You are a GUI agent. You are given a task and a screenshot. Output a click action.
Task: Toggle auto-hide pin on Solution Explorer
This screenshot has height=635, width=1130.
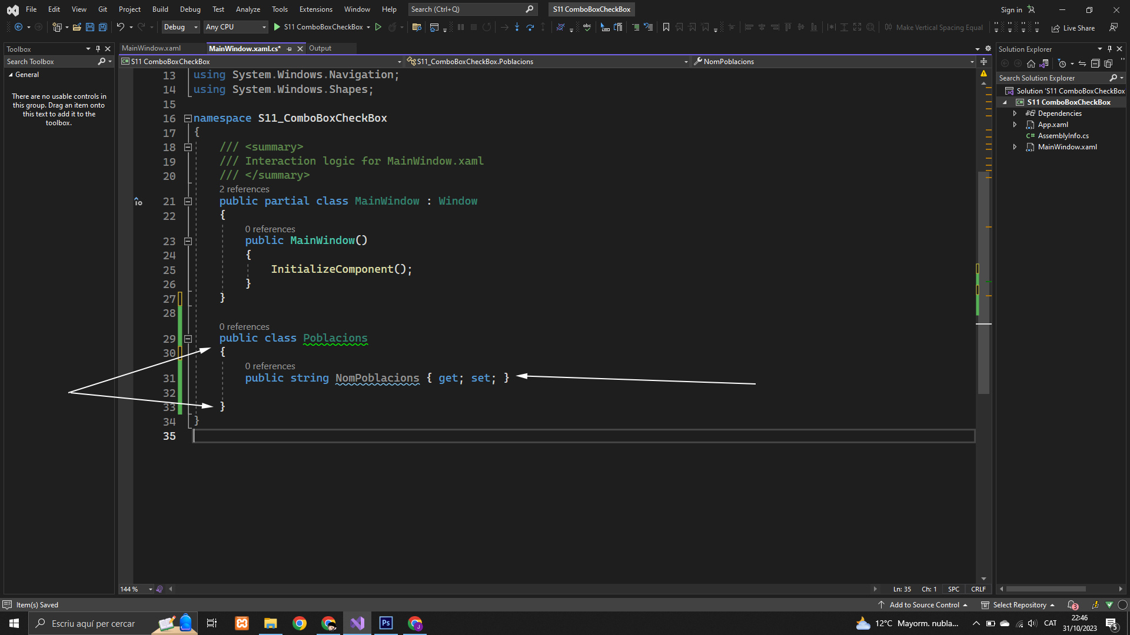tap(1109, 49)
